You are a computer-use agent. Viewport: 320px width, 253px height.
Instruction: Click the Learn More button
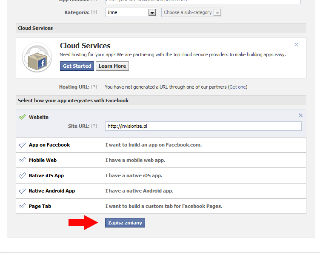click(x=112, y=66)
